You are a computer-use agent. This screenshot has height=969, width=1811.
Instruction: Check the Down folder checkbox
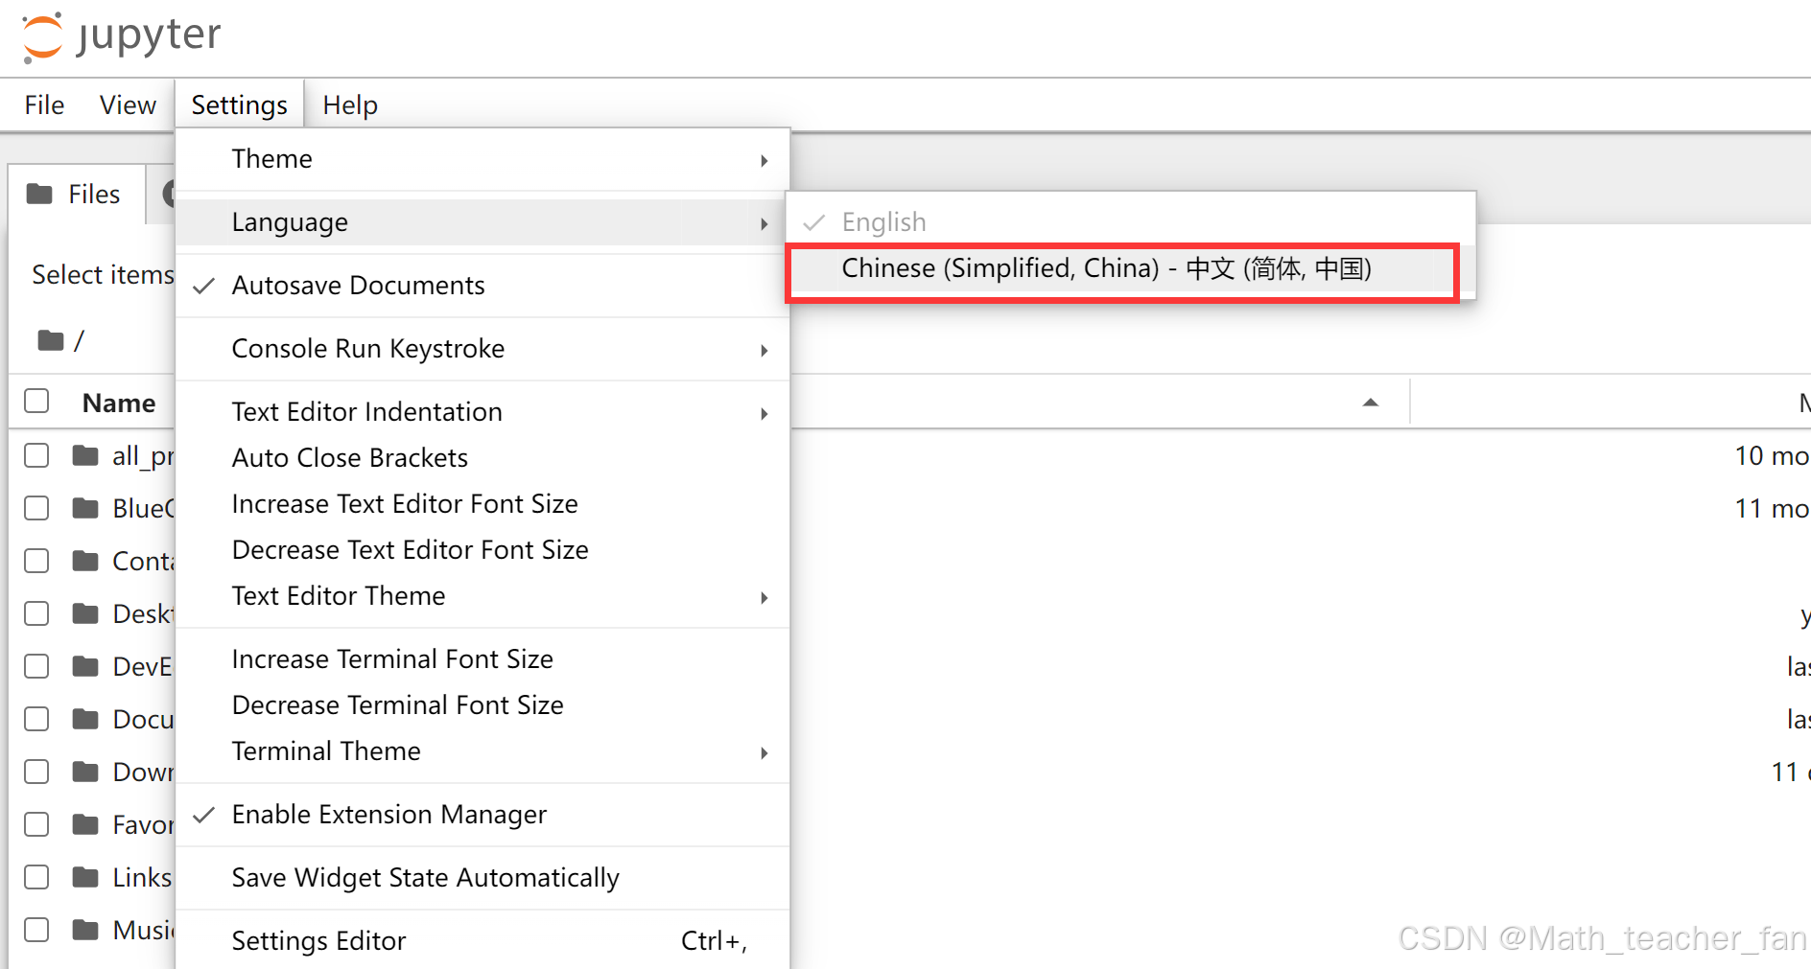pos(36,772)
